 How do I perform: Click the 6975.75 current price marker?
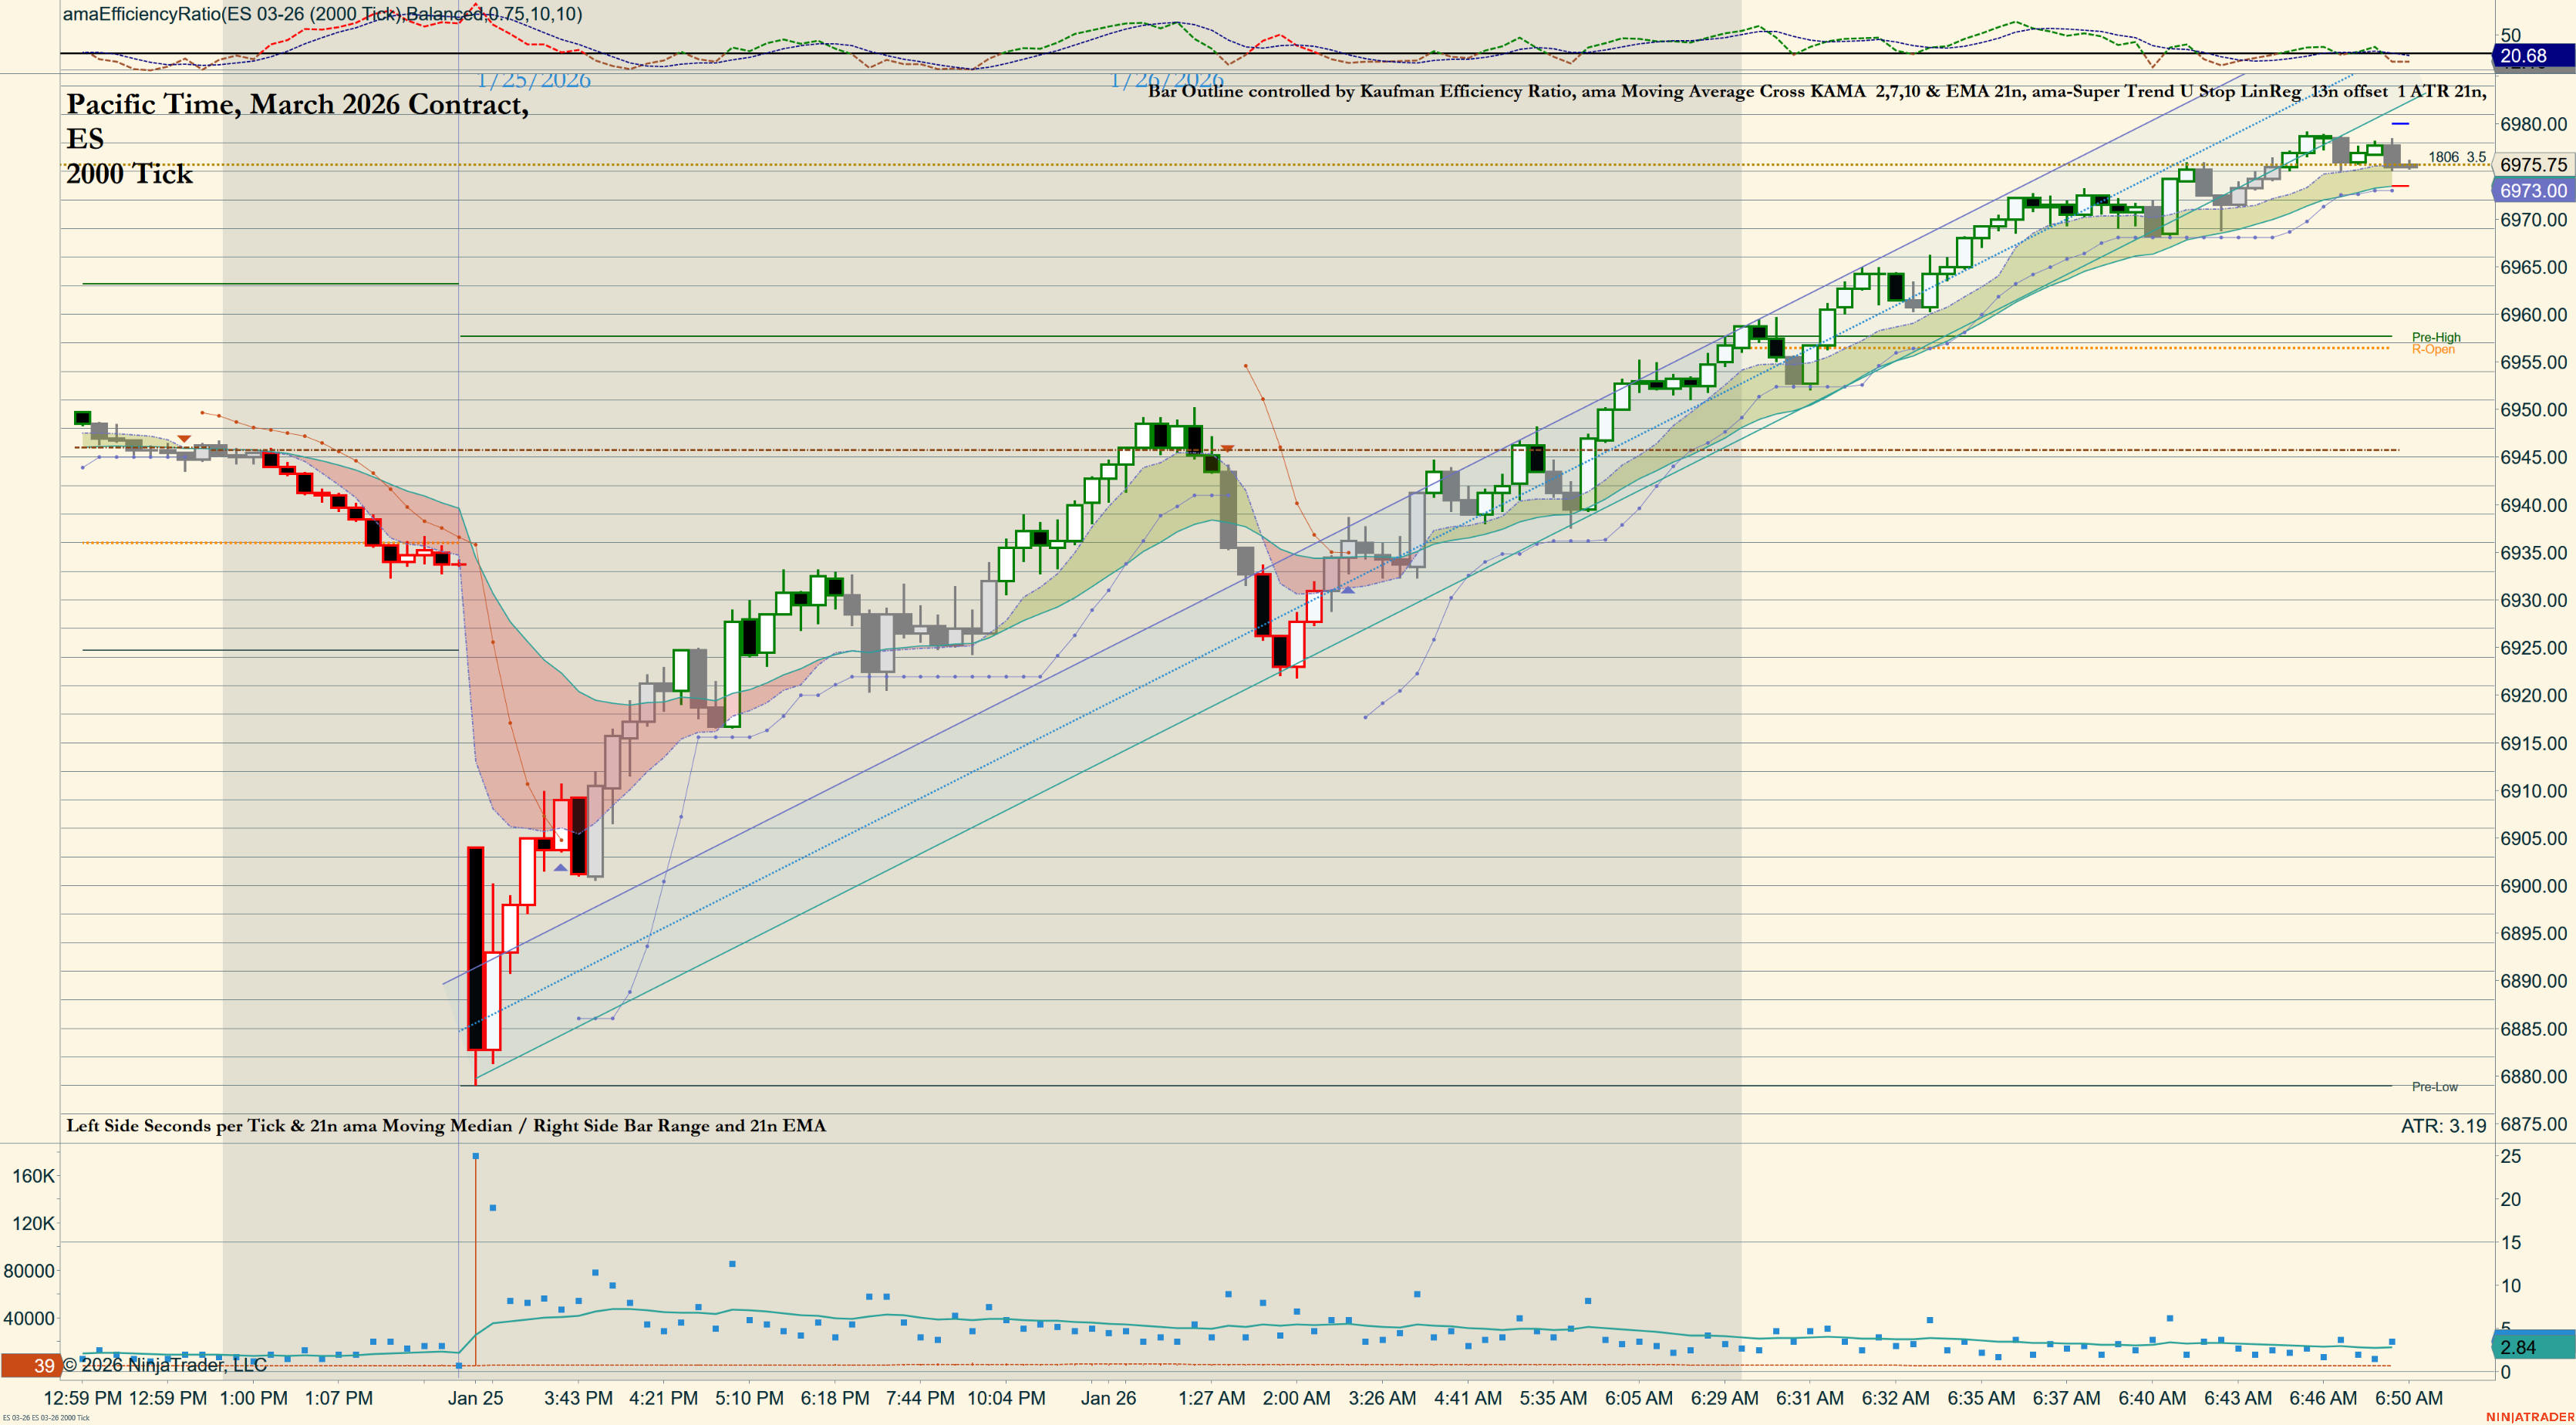coord(2535,165)
